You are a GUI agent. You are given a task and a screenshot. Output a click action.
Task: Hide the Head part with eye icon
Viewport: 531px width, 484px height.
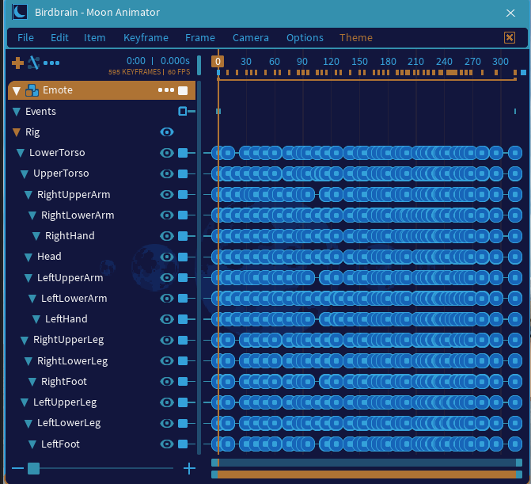point(167,257)
